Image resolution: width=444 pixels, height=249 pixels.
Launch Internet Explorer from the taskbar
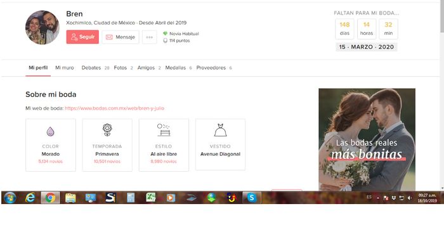tap(30, 198)
